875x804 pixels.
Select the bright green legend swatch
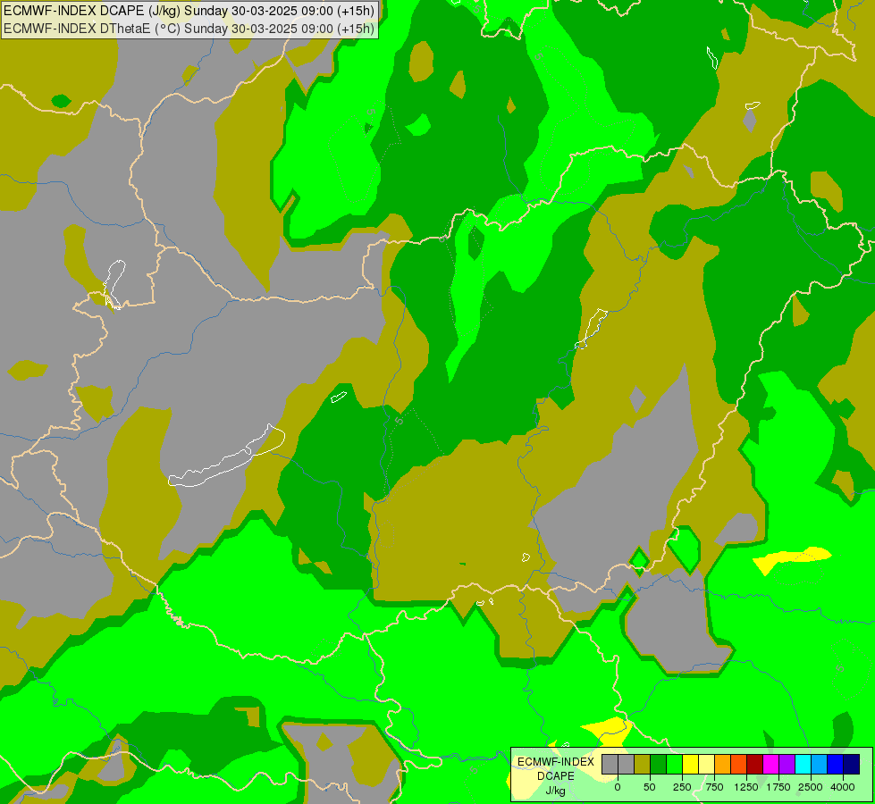(x=674, y=764)
